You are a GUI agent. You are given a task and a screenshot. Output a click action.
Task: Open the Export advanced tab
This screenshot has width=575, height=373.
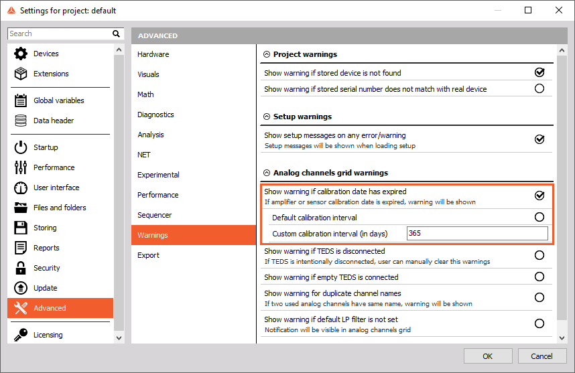pos(194,255)
